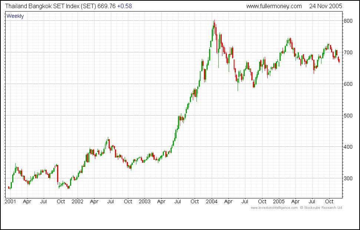
Task: Click the 2003 year marker on time axis
Action: pyautogui.click(x=145, y=202)
